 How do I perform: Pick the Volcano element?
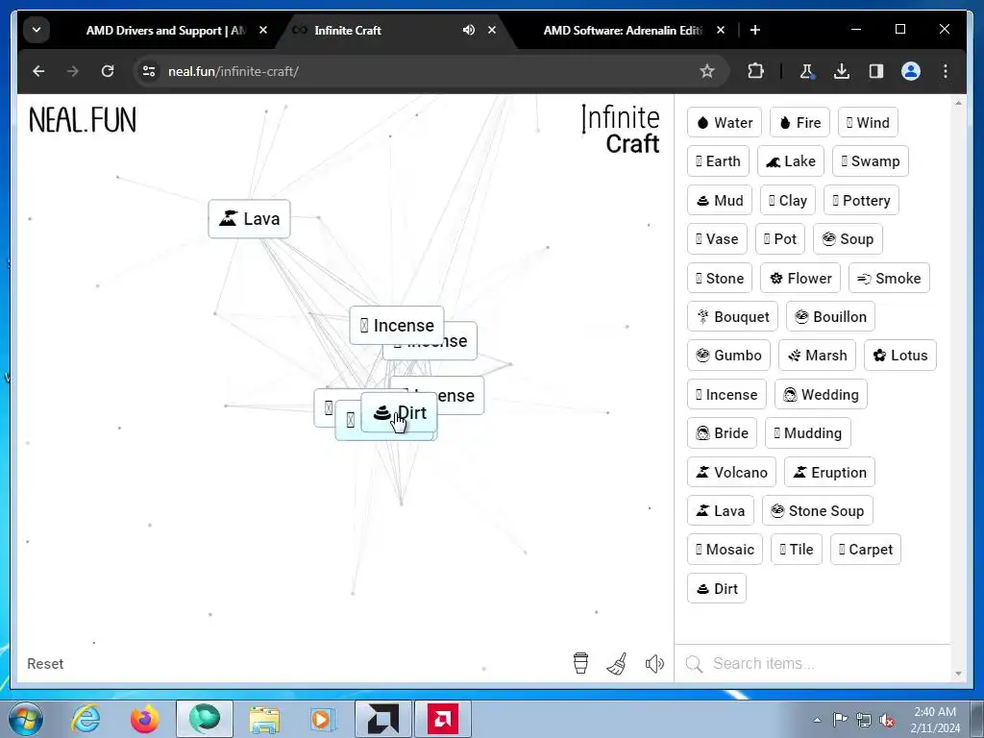coord(731,473)
